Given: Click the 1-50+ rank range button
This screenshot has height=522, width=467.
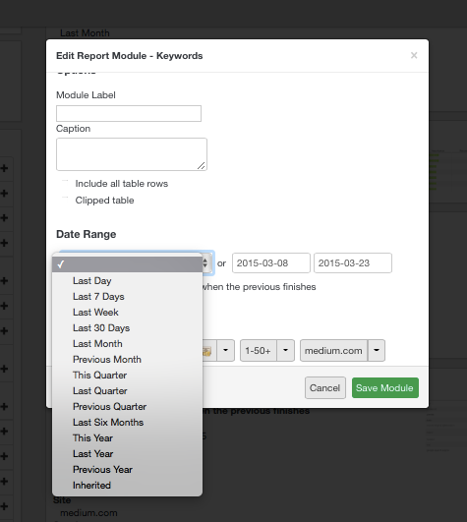Looking at the screenshot, I should point(259,350).
